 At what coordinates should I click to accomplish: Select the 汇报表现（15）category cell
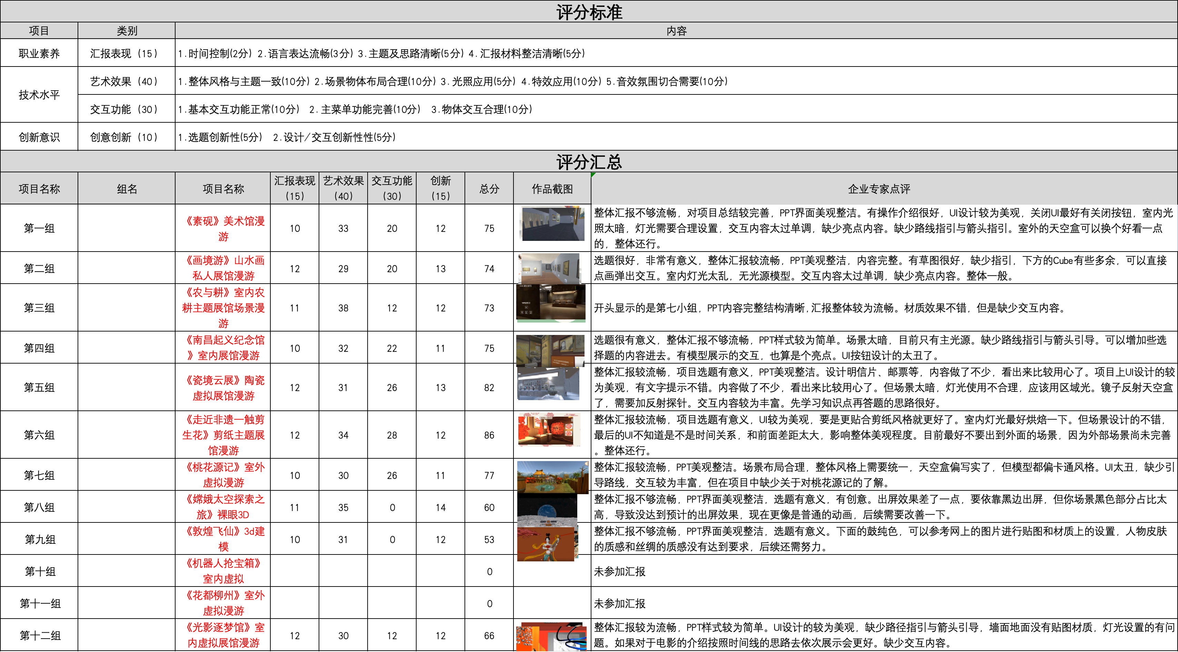click(127, 53)
